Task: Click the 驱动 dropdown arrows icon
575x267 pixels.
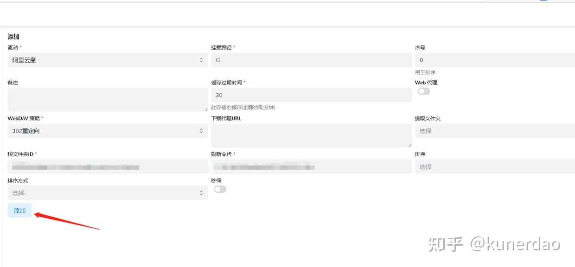Action: point(201,60)
